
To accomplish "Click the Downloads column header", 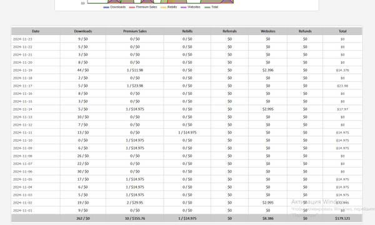I will [83, 31].
